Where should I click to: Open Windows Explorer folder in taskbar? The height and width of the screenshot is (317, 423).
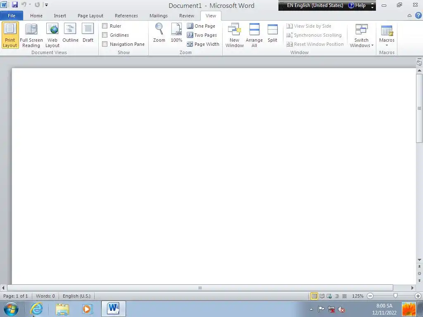(x=62, y=309)
